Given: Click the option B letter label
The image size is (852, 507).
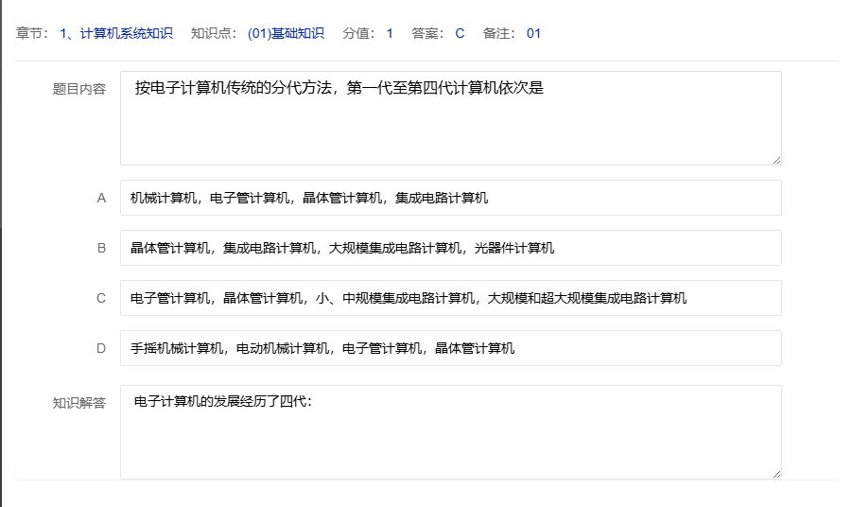Looking at the screenshot, I should (x=101, y=248).
